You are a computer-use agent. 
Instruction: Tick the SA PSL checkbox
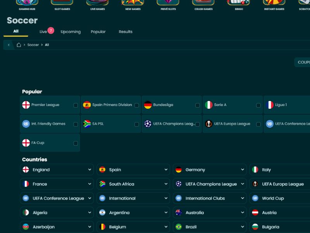click(x=136, y=124)
